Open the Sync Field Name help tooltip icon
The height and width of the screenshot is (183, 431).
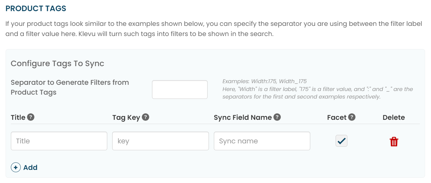coord(277,117)
